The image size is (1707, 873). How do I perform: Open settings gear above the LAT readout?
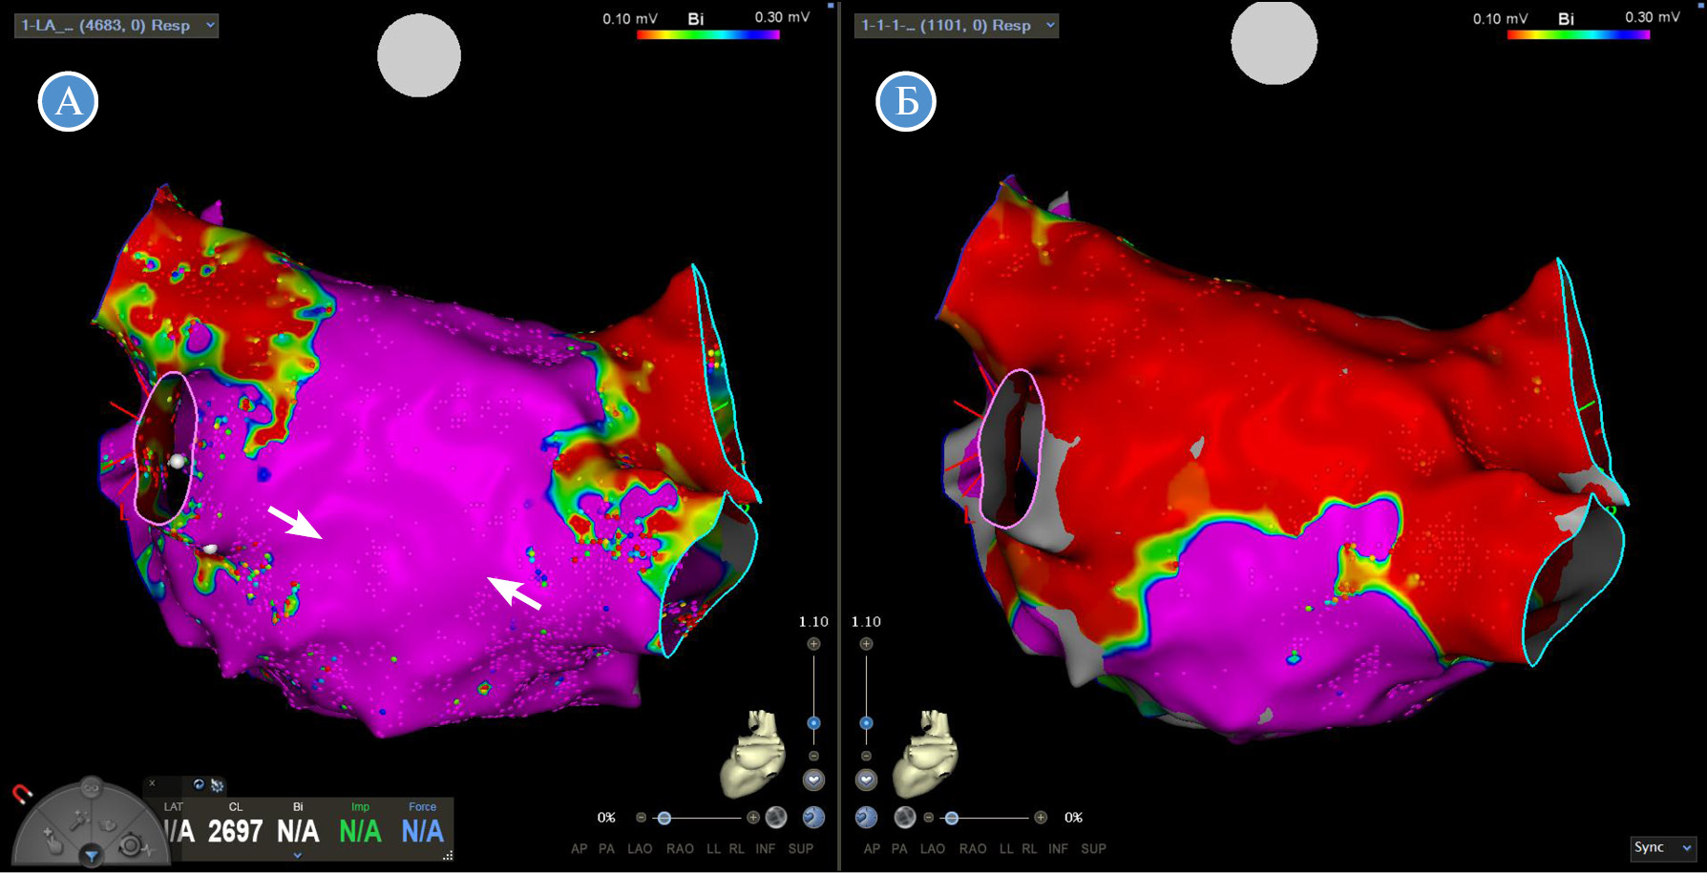pos(218,785)
